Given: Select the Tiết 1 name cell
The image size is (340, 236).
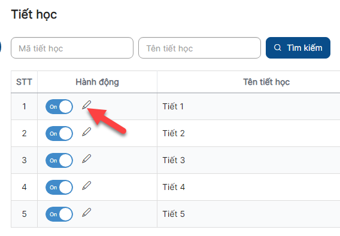Looking at the screenshot, I should [x=173, y=106].
